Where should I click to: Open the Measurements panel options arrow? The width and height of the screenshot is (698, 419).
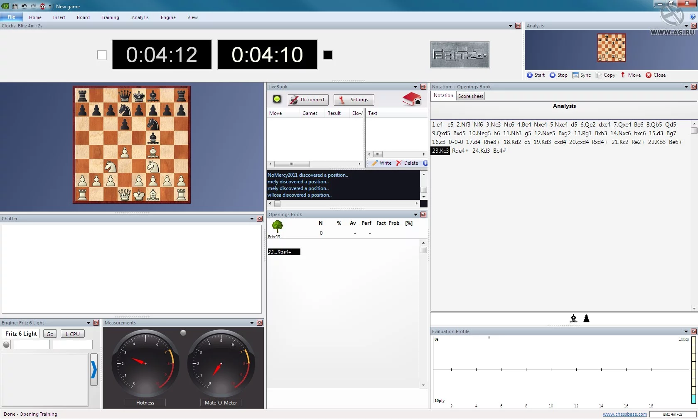(252, 323)
